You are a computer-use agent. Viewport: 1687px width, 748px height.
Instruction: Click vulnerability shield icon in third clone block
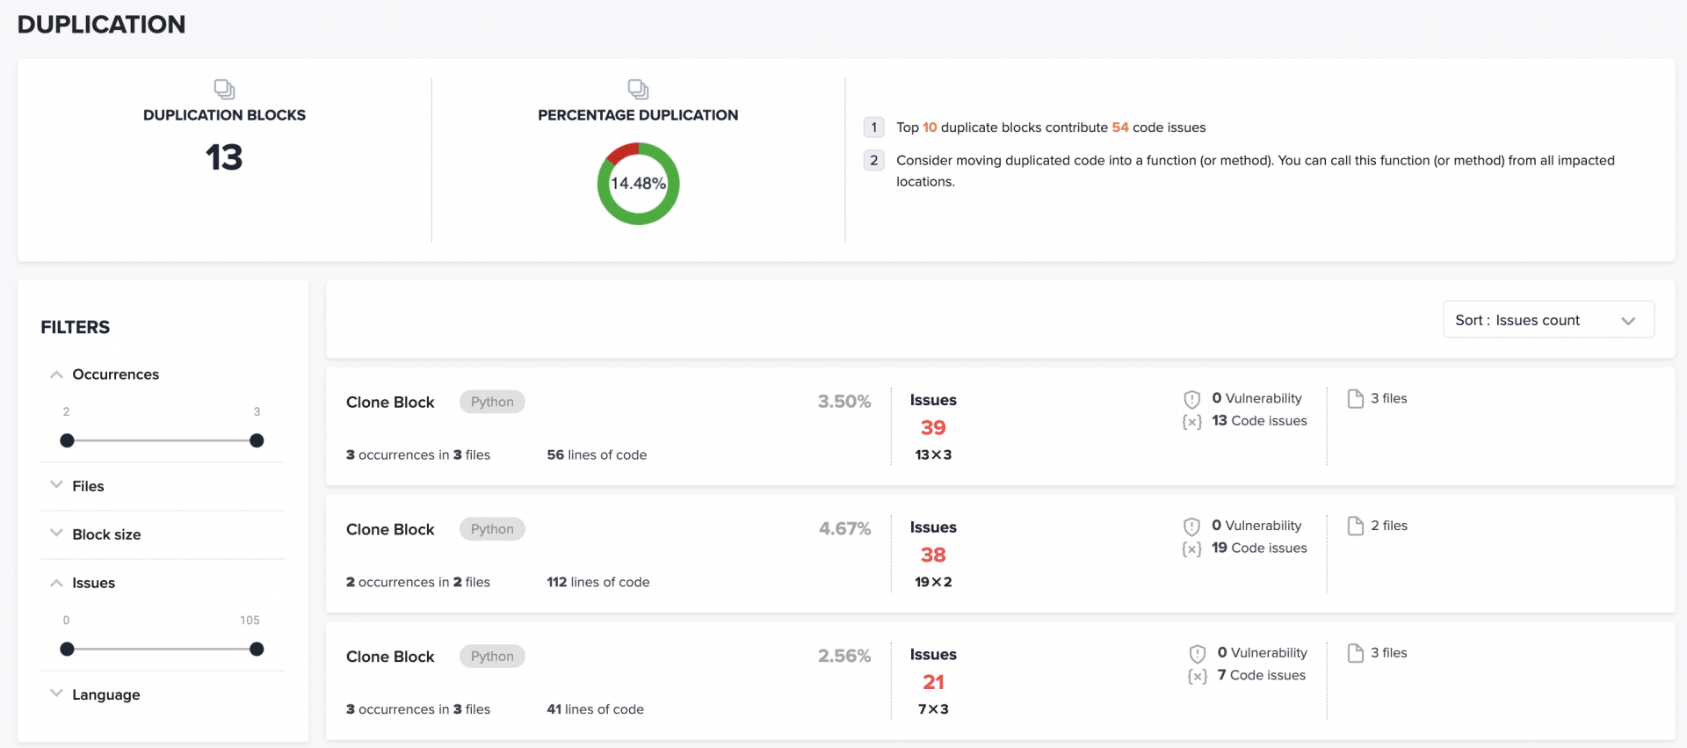pyautogui.click(x=1197, y=654)
